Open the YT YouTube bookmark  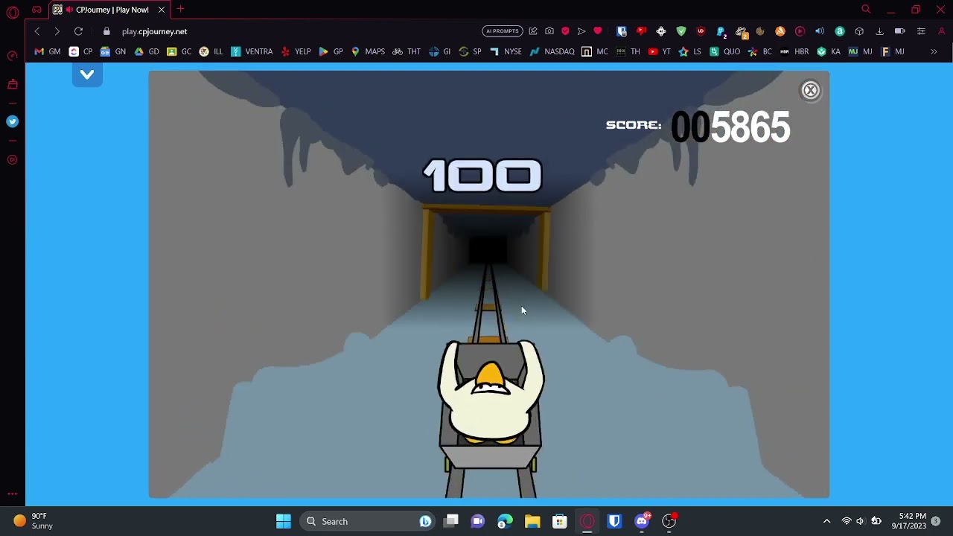[659, 51]
